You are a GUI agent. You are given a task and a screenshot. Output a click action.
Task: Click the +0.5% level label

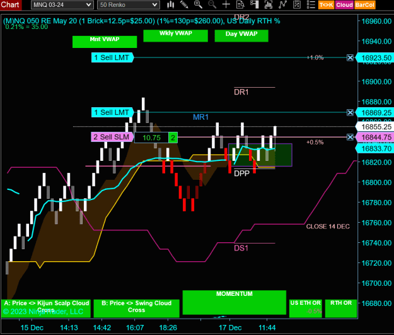pos(315,142)
